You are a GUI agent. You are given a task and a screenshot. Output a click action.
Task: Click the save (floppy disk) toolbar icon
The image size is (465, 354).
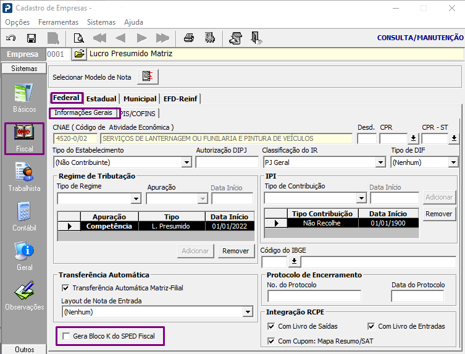31,38
